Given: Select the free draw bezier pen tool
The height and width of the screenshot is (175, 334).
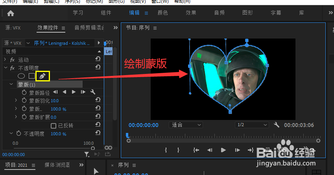Looking at the screenshot, I should tap(42, 76).
